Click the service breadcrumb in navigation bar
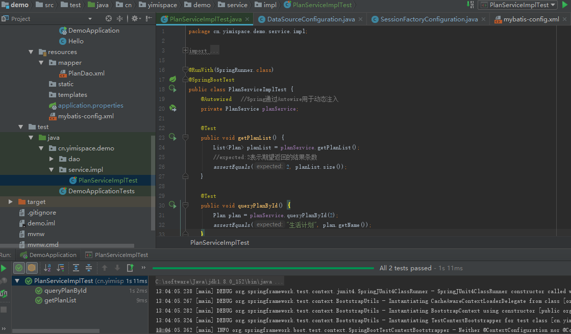 tap(233, 5)
